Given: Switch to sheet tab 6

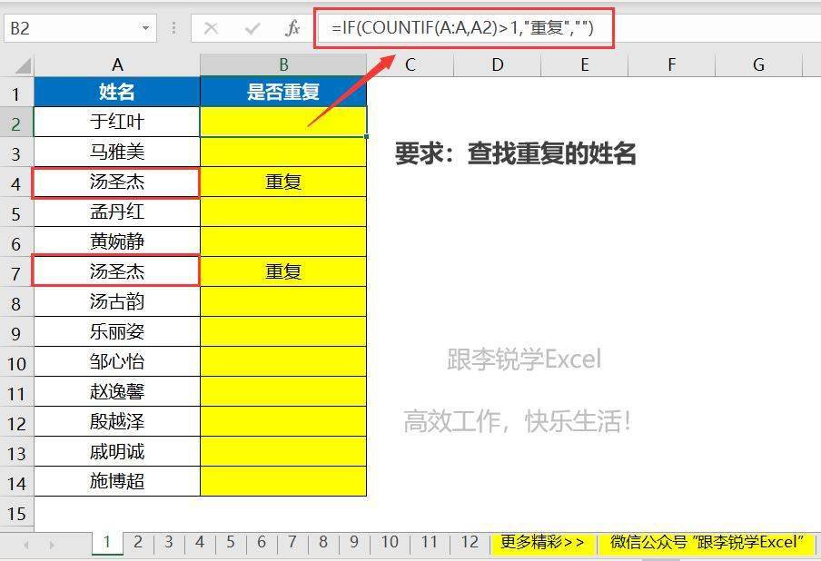Looking at the screenshot, I should pos(262,542).
